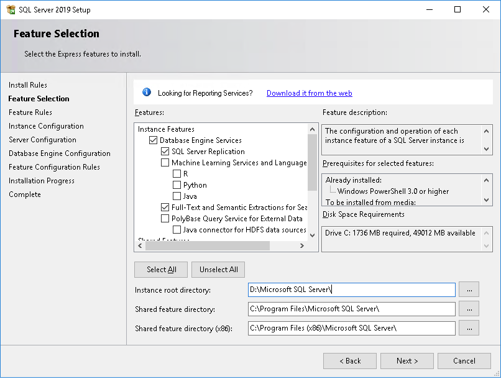Browse for the shared feature directory (x86)

(x=469, y=328)
